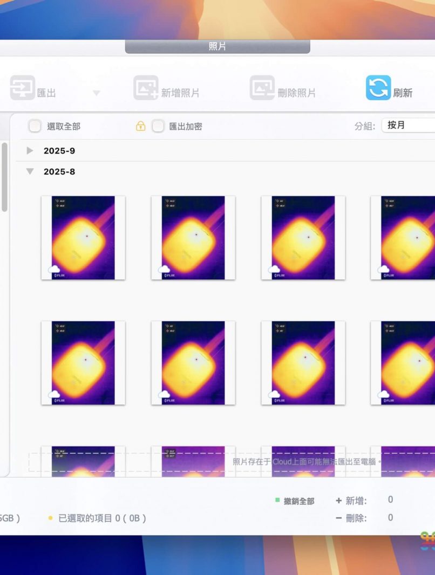The width and height of the screenshot is (435, 575).
Task: Click the vertical scrollbar on left panel
Action: pyautogui.click(x=5, y=178)
